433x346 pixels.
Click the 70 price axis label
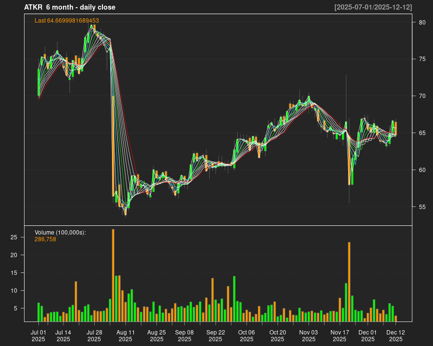pos(422,96)
